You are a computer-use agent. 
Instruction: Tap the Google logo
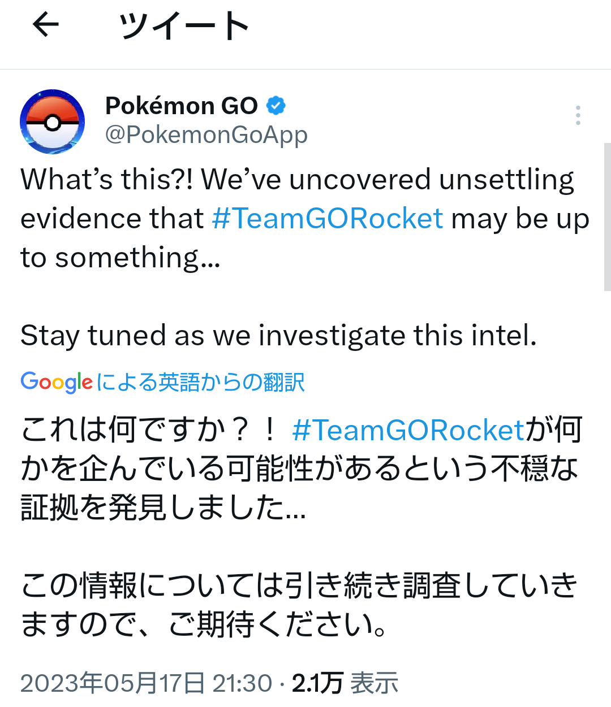[57, 382]
